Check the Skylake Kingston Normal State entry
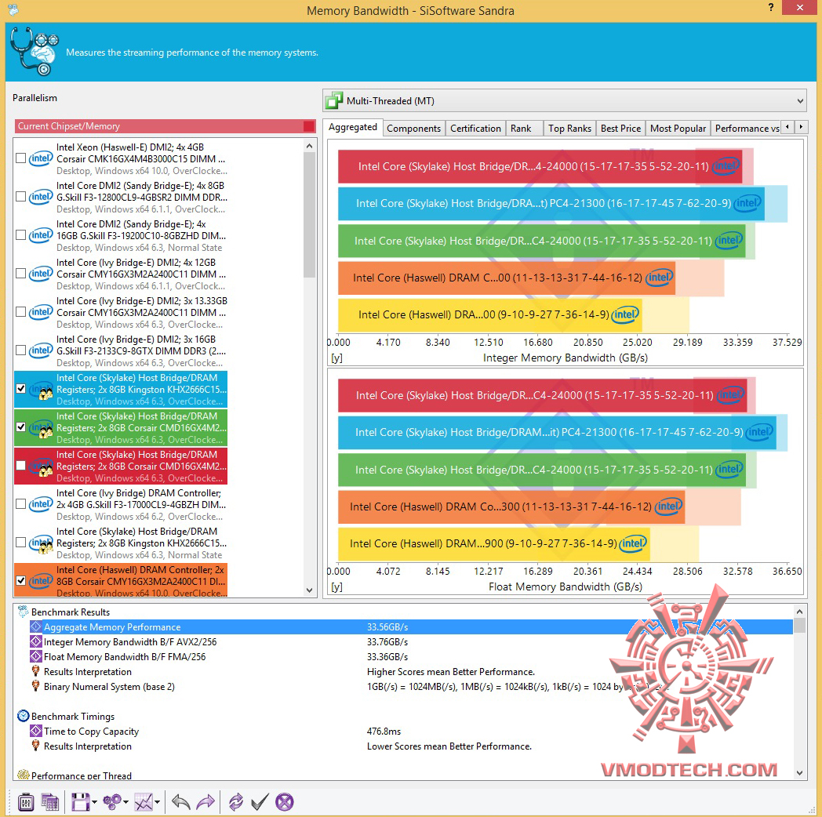822x817 pixels. [x=21, y=543]
